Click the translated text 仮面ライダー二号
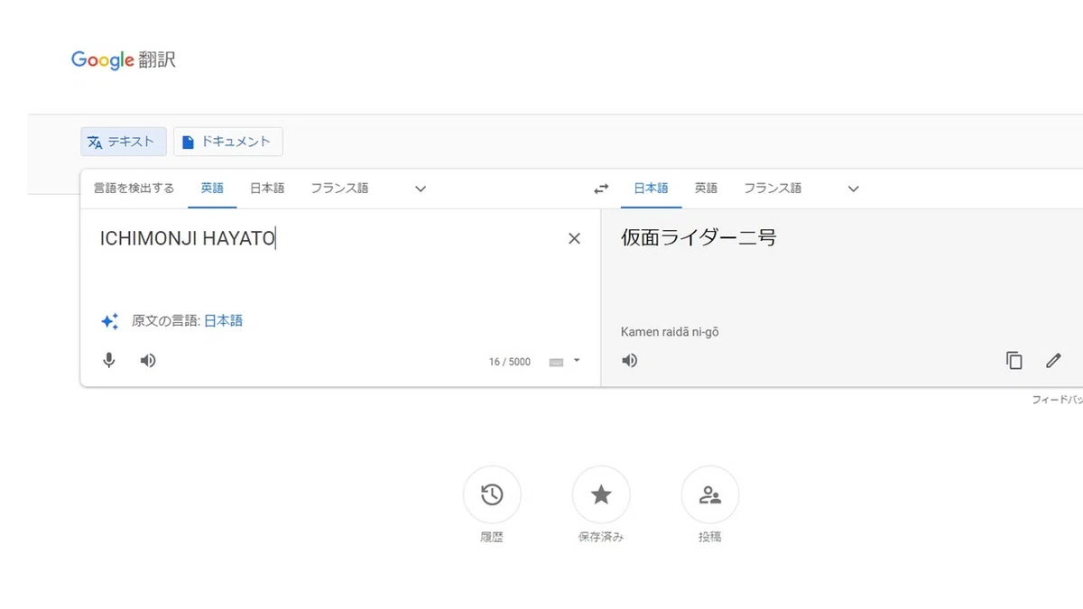The height and width of the screenshot is (609, 1083). coord(699,238)
